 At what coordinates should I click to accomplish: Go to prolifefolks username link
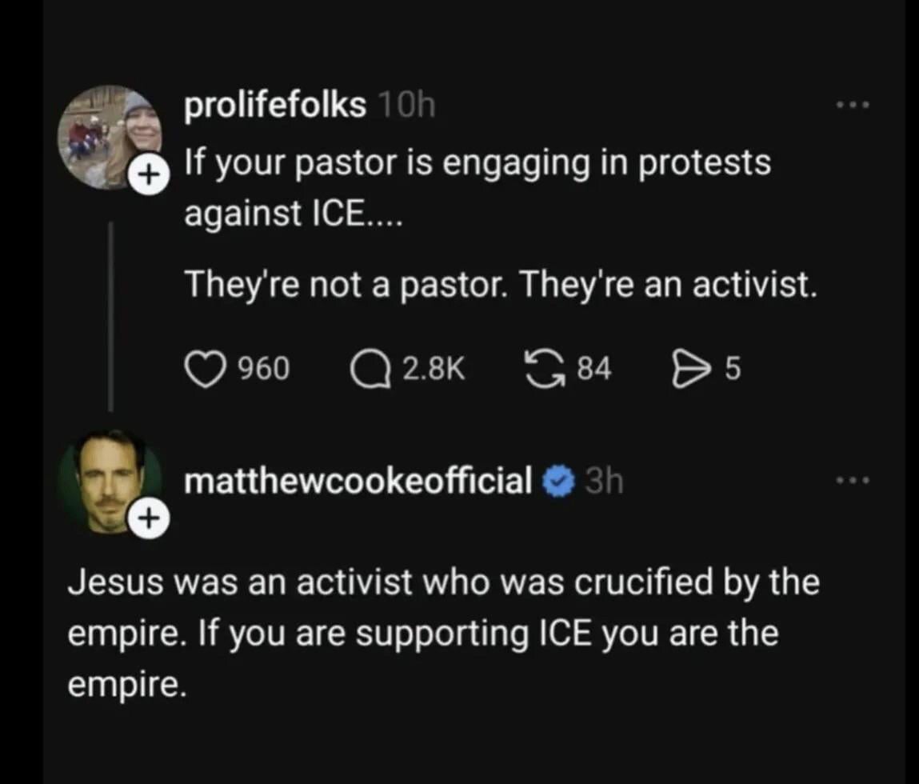pyautogui.click(x=275, y=105)
